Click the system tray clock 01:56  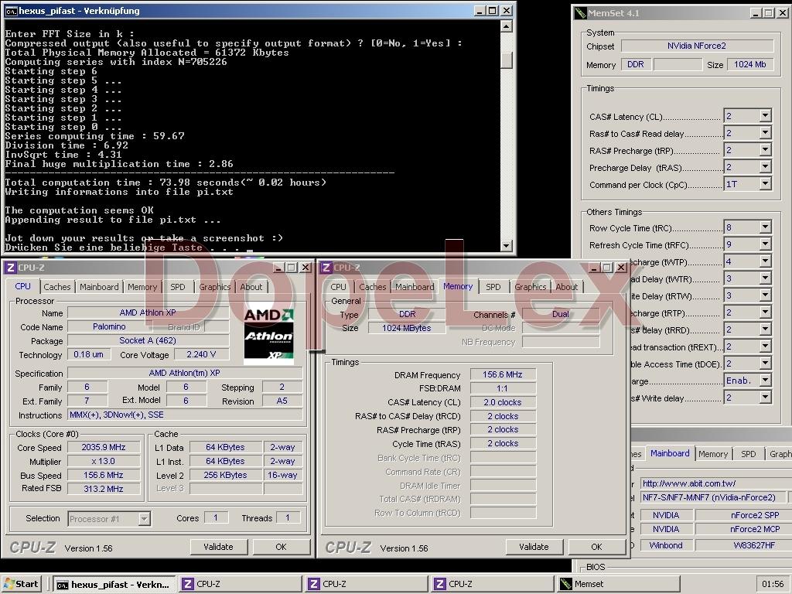point(773,585)
